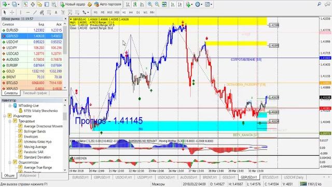This screenshot has width=332, height=187.
Task: Collapse the Осцилляторы folder
Action: click(10, 163)
